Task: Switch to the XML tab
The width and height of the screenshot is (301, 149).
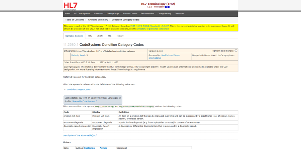Action: coord(90,36)
